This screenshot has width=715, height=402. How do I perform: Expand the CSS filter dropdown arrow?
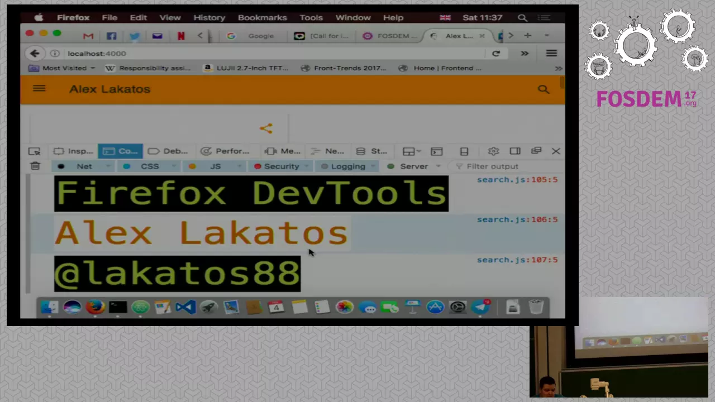(174, 166)
